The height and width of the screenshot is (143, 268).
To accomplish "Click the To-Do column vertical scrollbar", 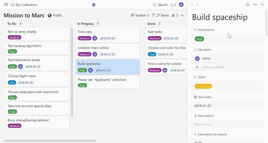I will (72, 72).
